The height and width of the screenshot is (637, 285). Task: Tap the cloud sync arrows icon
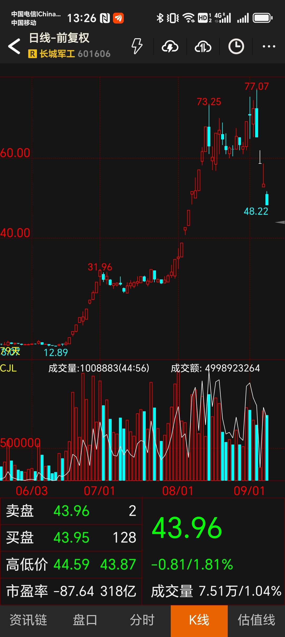(203, 46)
